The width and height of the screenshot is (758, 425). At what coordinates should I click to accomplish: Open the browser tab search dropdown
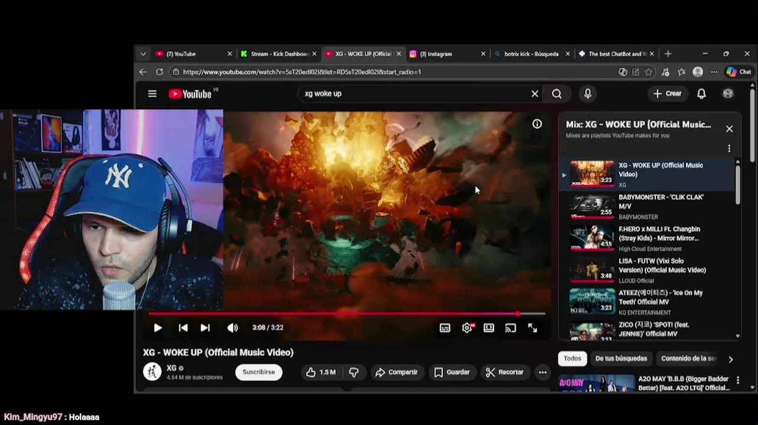(143, 54)
